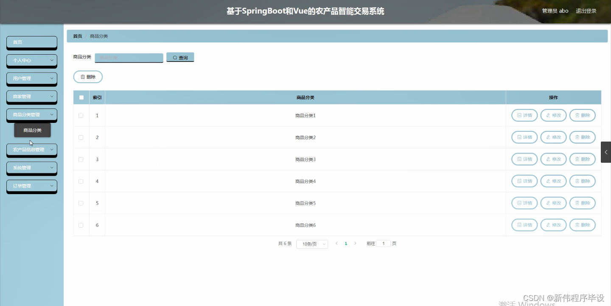Click the 查询 search icon button
Screen dimensions: 611x306
[x=180, y=57]
